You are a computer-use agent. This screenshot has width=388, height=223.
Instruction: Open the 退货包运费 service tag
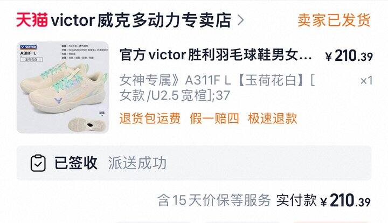(x=150, y=118)
